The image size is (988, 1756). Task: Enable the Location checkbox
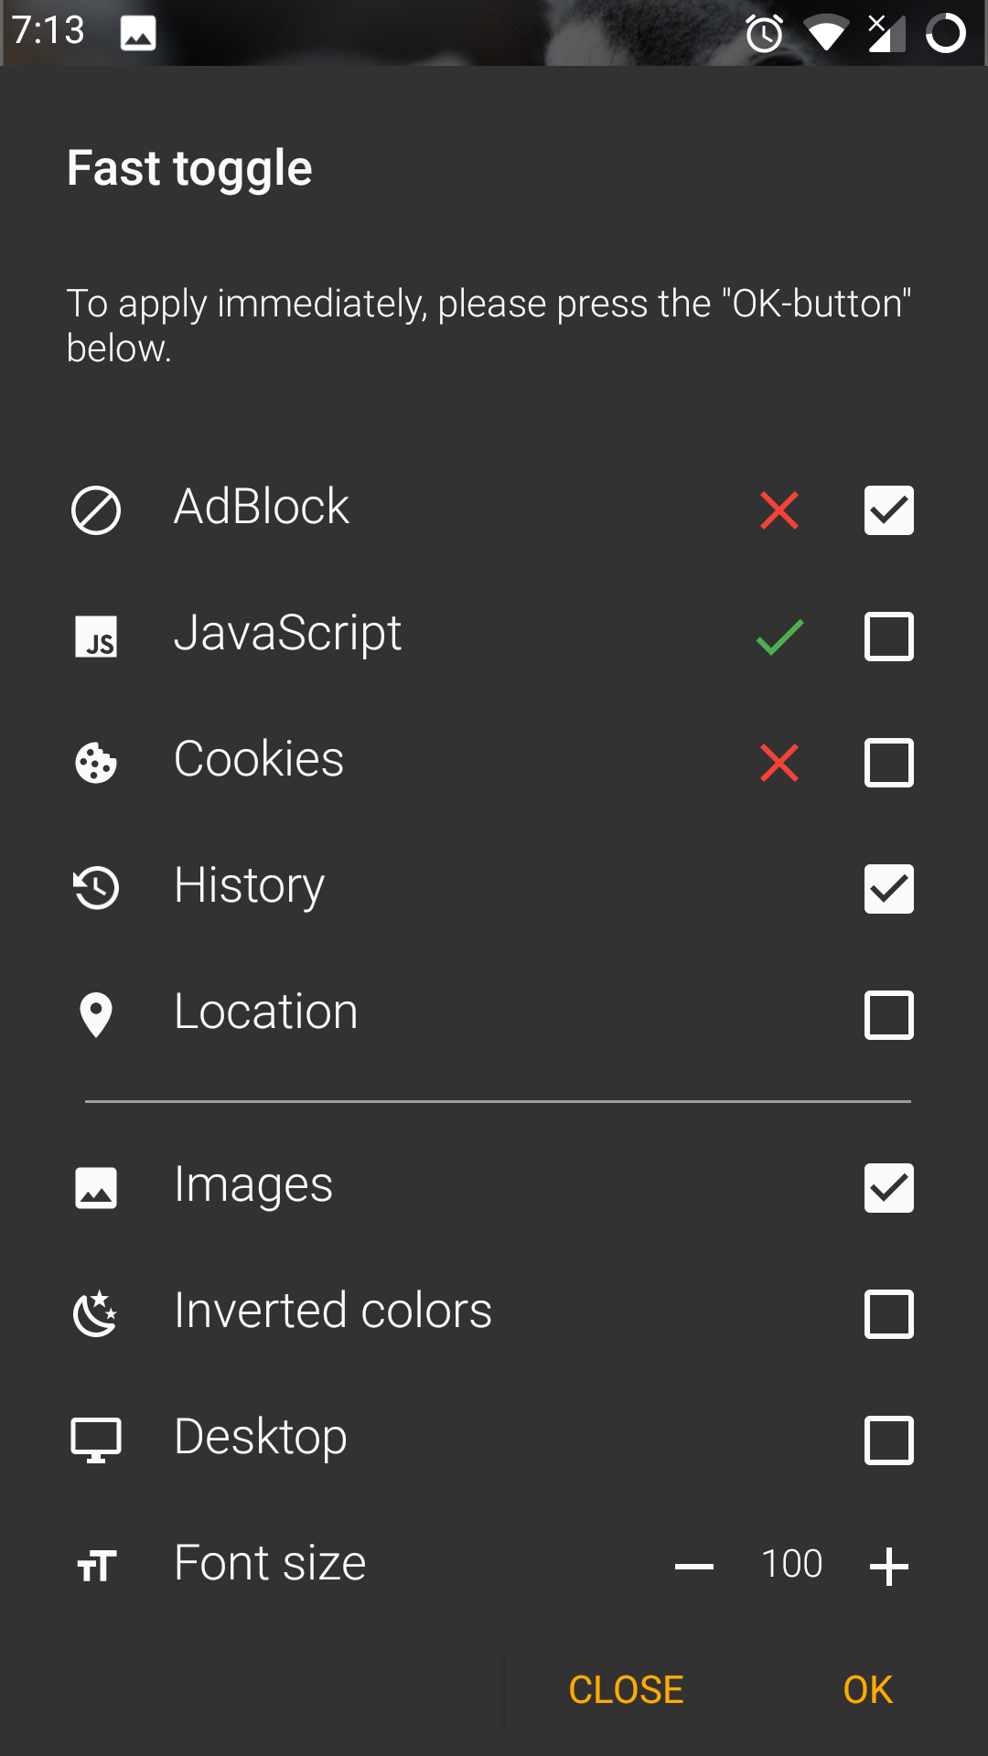tap(889, 1015)
